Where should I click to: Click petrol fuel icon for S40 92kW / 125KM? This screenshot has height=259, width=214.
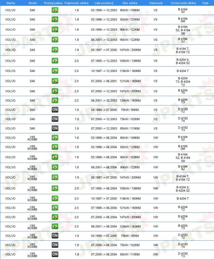[x=55, y=19]
